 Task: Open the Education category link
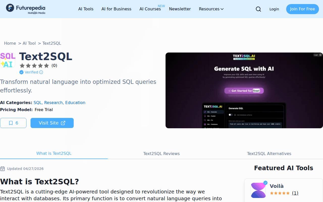click(x=75, y=103)
